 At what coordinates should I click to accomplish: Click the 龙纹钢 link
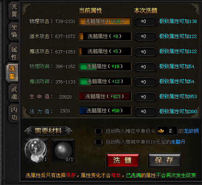[x=191, y=131]
